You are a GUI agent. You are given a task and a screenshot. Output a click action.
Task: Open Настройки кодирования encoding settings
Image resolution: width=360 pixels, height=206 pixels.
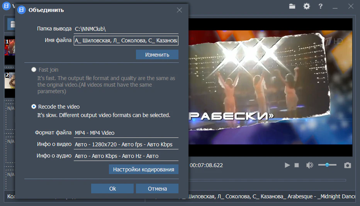click(x=143, y=169)
